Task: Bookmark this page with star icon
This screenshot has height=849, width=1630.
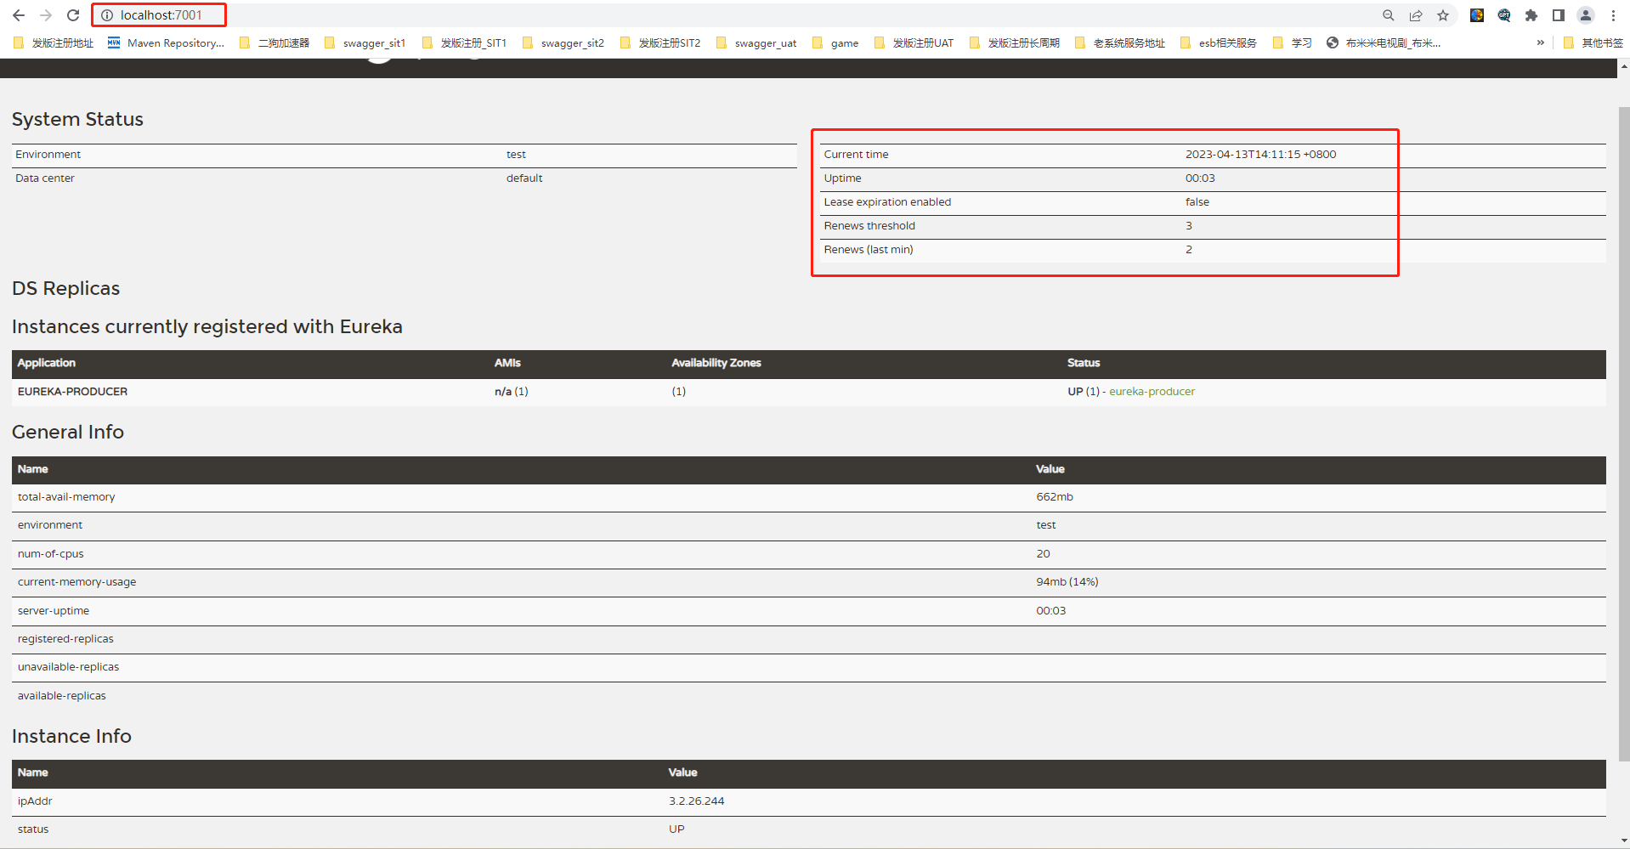Action: 1443,15
